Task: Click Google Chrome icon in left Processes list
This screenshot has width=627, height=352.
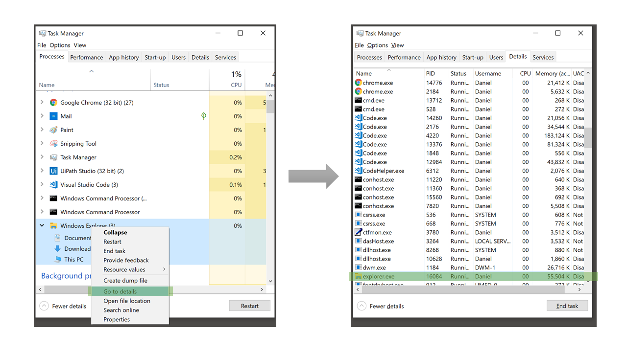Action: tap(53, 103)
